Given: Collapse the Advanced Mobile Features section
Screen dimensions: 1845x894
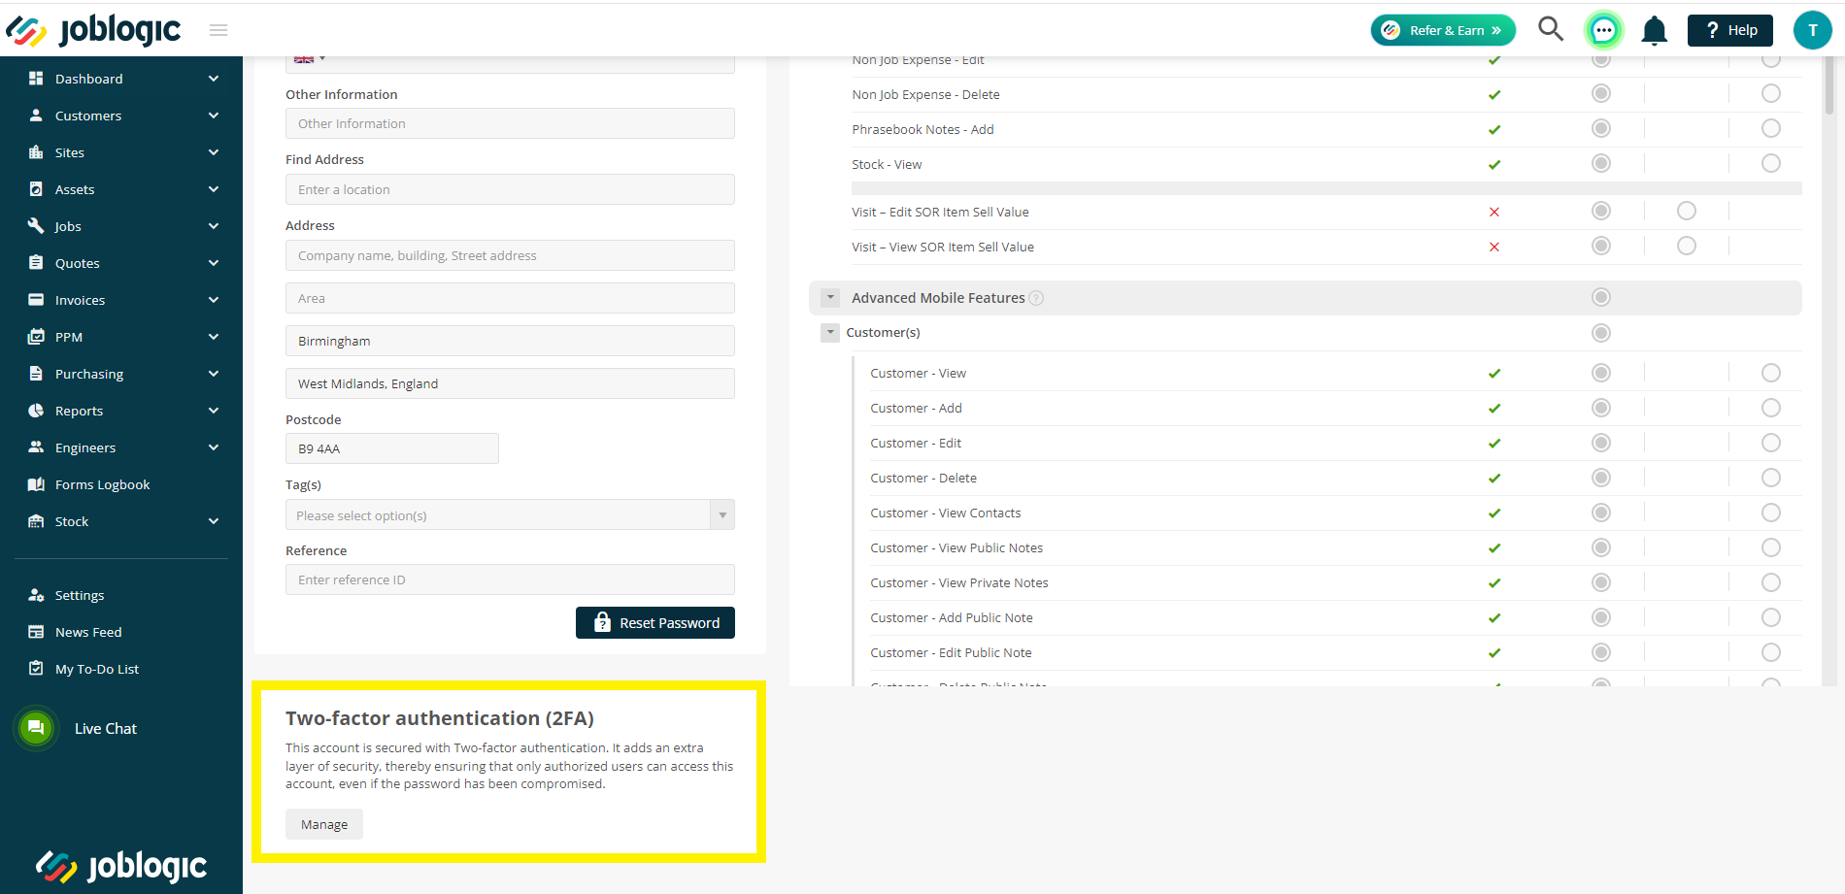Looking at the screenshot, I should [x=830, y=298].
